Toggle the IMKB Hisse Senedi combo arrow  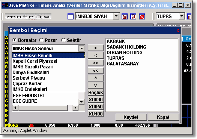click(81, 49)
